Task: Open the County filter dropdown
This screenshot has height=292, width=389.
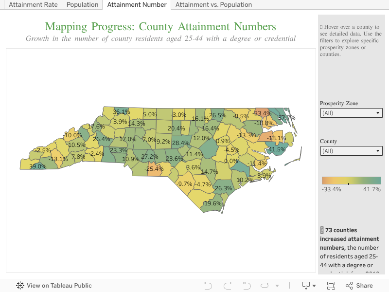Action: click(351, 151)
